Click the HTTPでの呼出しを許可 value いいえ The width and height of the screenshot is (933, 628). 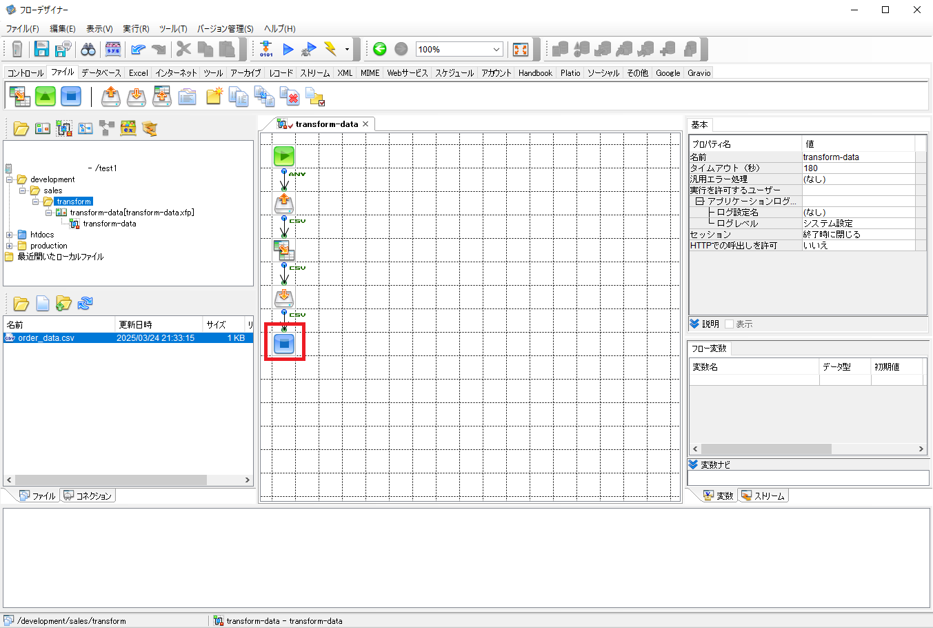859,246
